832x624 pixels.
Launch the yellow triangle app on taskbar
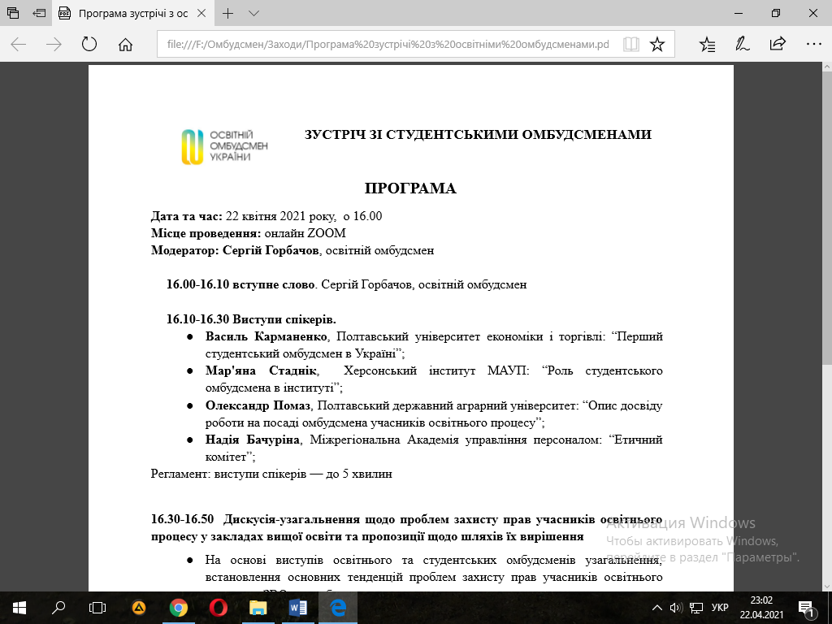(x=139, y=607)
